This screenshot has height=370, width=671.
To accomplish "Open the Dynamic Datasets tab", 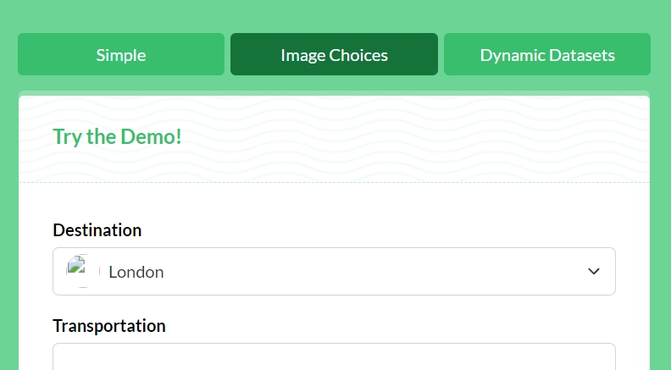I will [547, 54].
